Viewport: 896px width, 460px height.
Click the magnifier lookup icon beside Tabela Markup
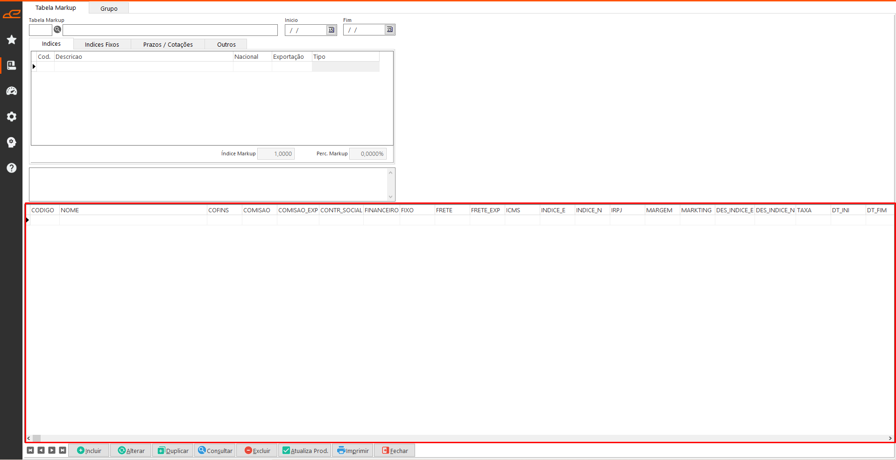point(57,30)
